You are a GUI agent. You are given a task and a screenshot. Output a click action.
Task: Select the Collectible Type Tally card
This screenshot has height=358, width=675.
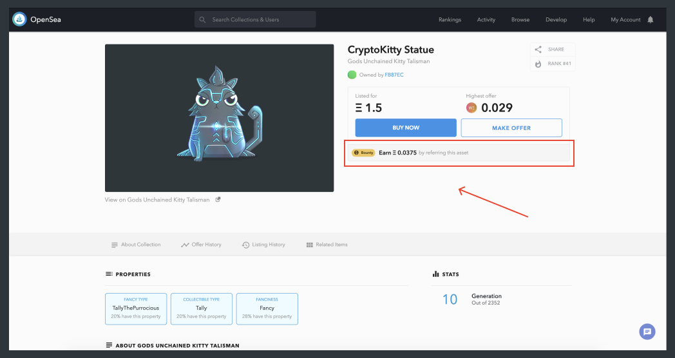202,309
